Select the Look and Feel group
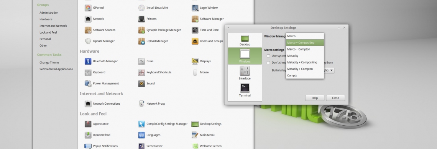Screen dimensions: 437x149 pyautogui.click(x=48, y=32)
